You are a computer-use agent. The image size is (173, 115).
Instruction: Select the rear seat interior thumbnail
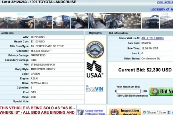tap(97, 21)
